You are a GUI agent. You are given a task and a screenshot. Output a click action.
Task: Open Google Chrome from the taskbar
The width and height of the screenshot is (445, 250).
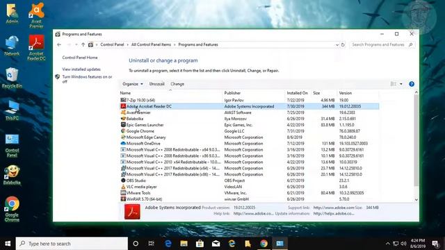(x=264, y=244)
